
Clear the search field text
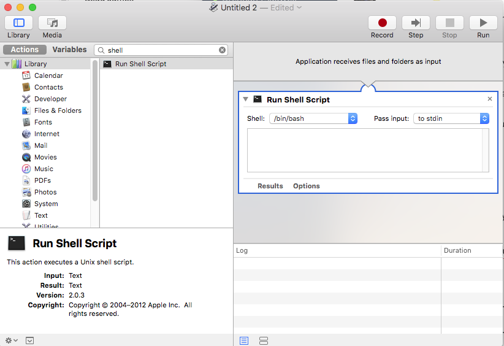click(x=222, y=50)
